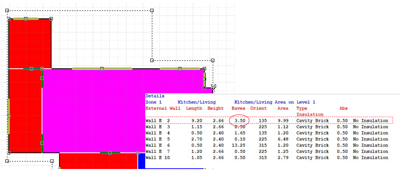Select the upper opening between the red and magenta zones

[42, 78]
